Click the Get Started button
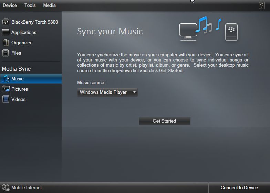 pyautogui.click(x=165, y=121)
